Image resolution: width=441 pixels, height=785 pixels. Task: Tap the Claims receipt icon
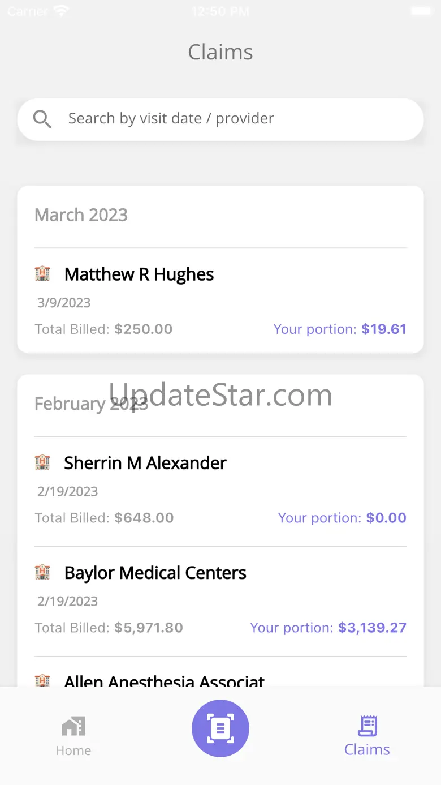click(x=367, y=726)
